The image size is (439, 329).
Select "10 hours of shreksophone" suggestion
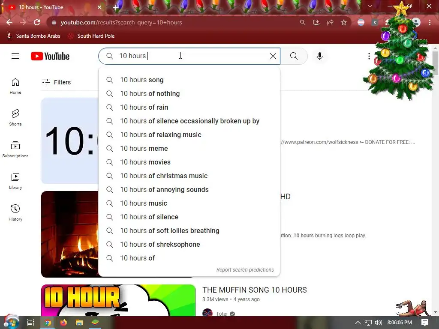click(x=189, y=245)
